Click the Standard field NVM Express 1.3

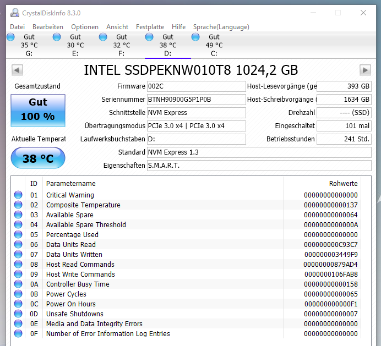259,152
